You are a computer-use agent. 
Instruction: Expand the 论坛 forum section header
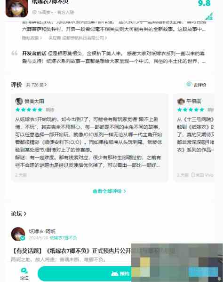tap(19, 214)
